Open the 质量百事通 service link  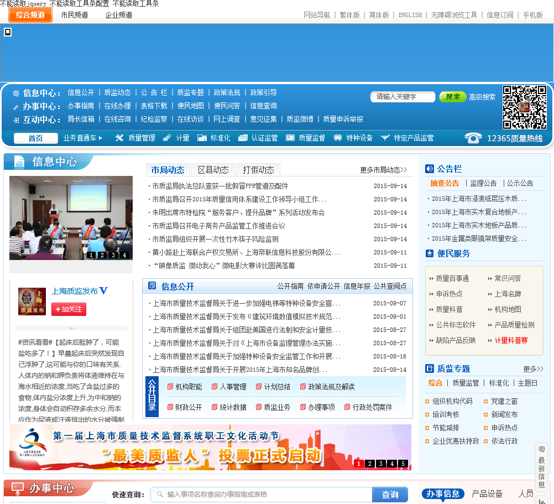click(x=452, y=278)
